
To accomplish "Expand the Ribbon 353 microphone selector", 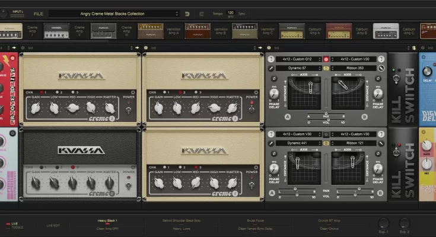I will pyautogui.click(x=355, y=68).
